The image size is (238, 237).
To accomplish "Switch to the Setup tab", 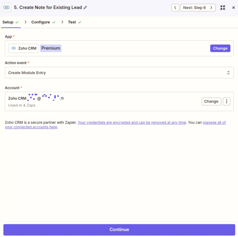I will pos(8,22).
